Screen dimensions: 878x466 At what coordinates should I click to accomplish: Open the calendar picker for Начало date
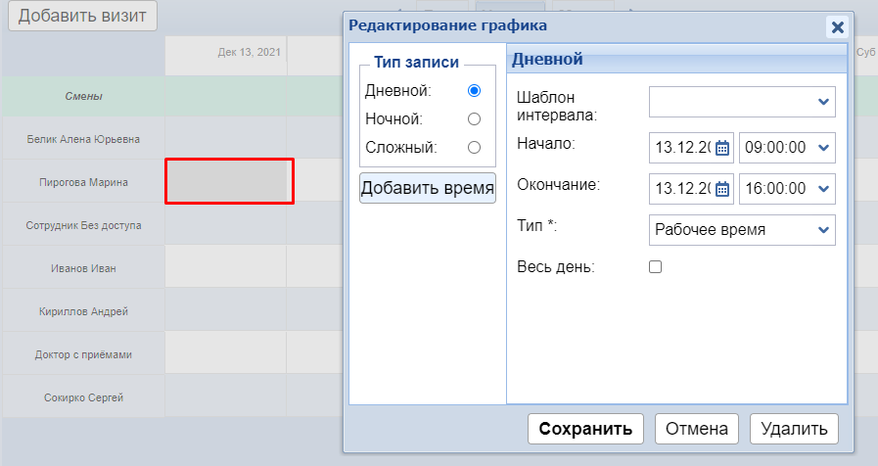click(722, 148)
